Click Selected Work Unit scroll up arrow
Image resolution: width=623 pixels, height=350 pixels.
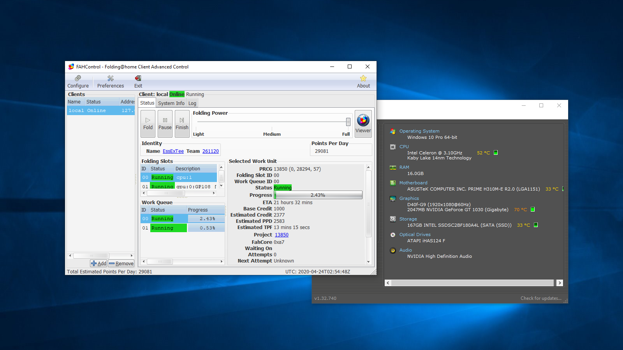click(x=368, y=167)
